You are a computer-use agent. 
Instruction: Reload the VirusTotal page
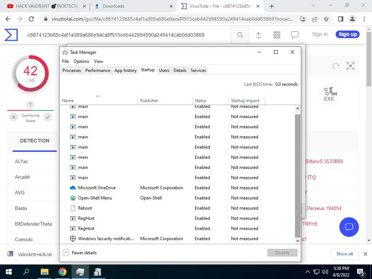pyautogui.click(x=31, y=19)
